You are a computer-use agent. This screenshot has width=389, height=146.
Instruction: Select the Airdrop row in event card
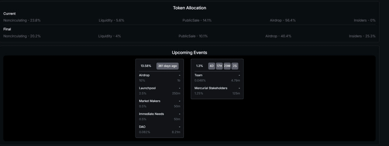(x=160, y=78)
